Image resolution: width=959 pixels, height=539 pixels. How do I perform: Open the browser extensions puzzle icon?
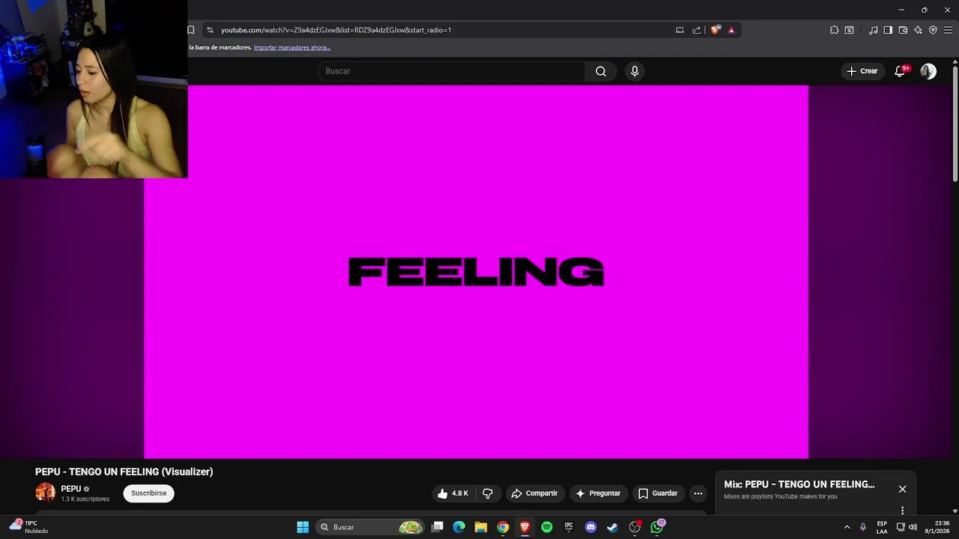click(834, 30)
